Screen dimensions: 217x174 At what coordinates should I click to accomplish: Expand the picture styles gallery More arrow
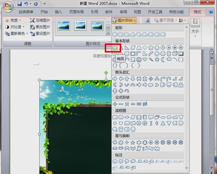click(108, 33)
